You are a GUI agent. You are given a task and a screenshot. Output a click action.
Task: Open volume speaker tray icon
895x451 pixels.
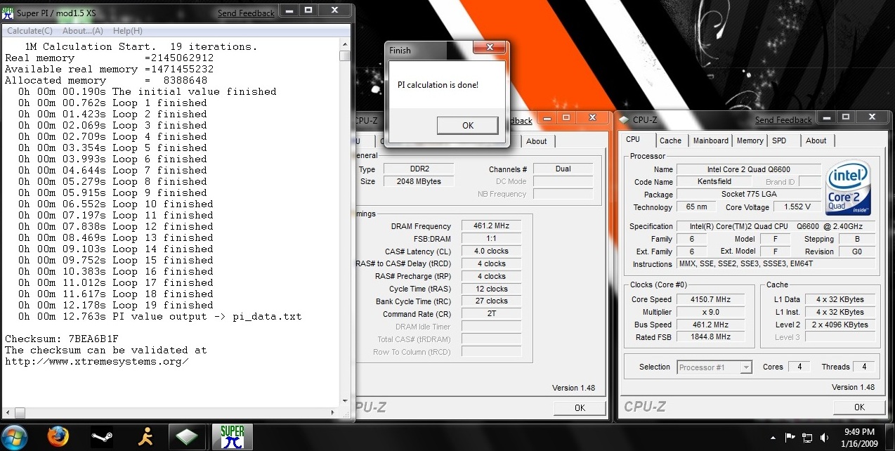coord(825,438)
